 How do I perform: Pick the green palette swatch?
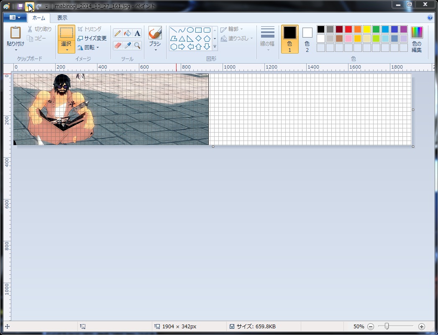coord(376,29)
